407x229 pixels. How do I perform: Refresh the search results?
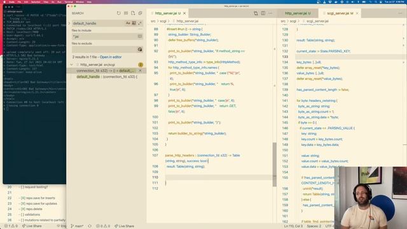119,13
